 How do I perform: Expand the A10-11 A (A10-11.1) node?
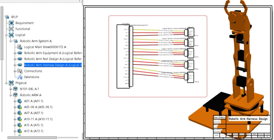click(x=15, y=119)
